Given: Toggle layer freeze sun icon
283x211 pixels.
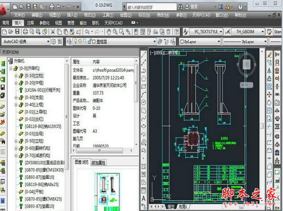Looking at the screenshot, I should coord(80,41).
